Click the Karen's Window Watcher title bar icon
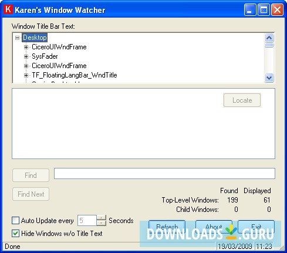287x253 pixels. [x=8, y=9]
